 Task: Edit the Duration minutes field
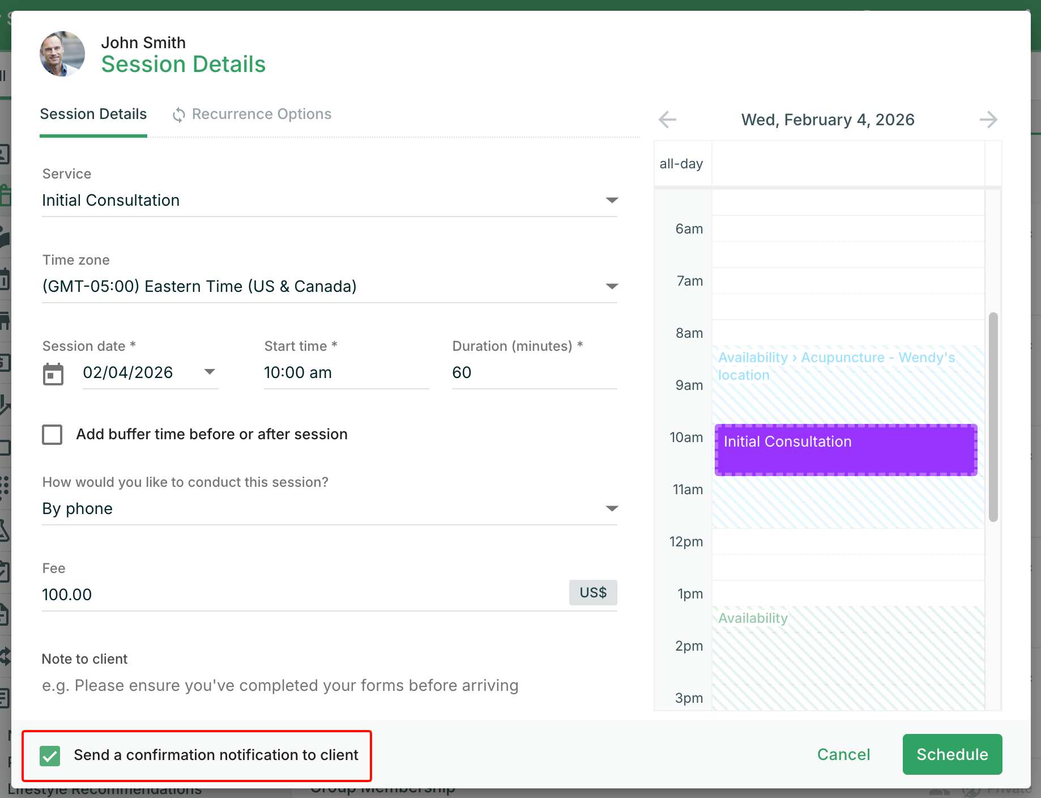click(534, 373)
